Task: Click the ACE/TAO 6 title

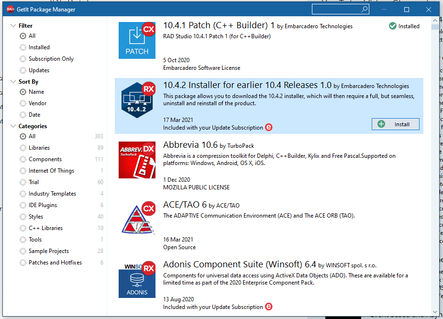Action: (x=185, y=205)
